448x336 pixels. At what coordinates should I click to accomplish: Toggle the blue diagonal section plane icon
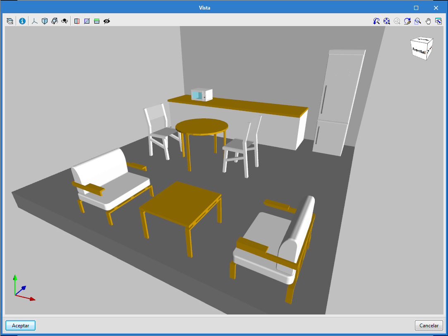pos(87,21)
